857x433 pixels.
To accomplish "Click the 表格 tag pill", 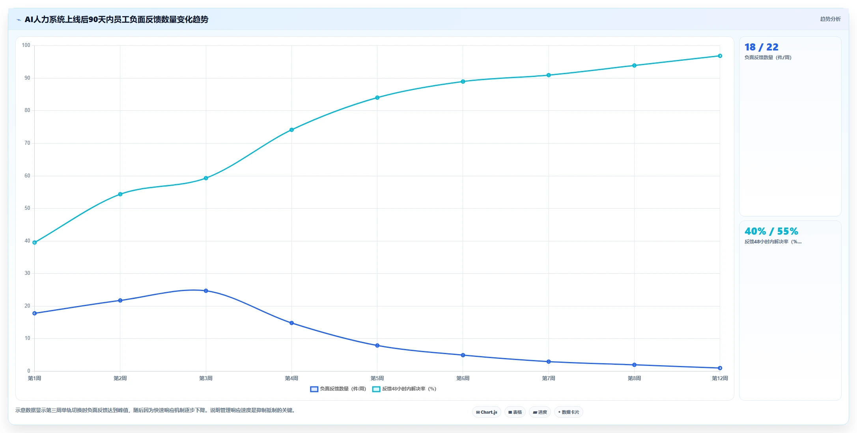I will [515, 412].
